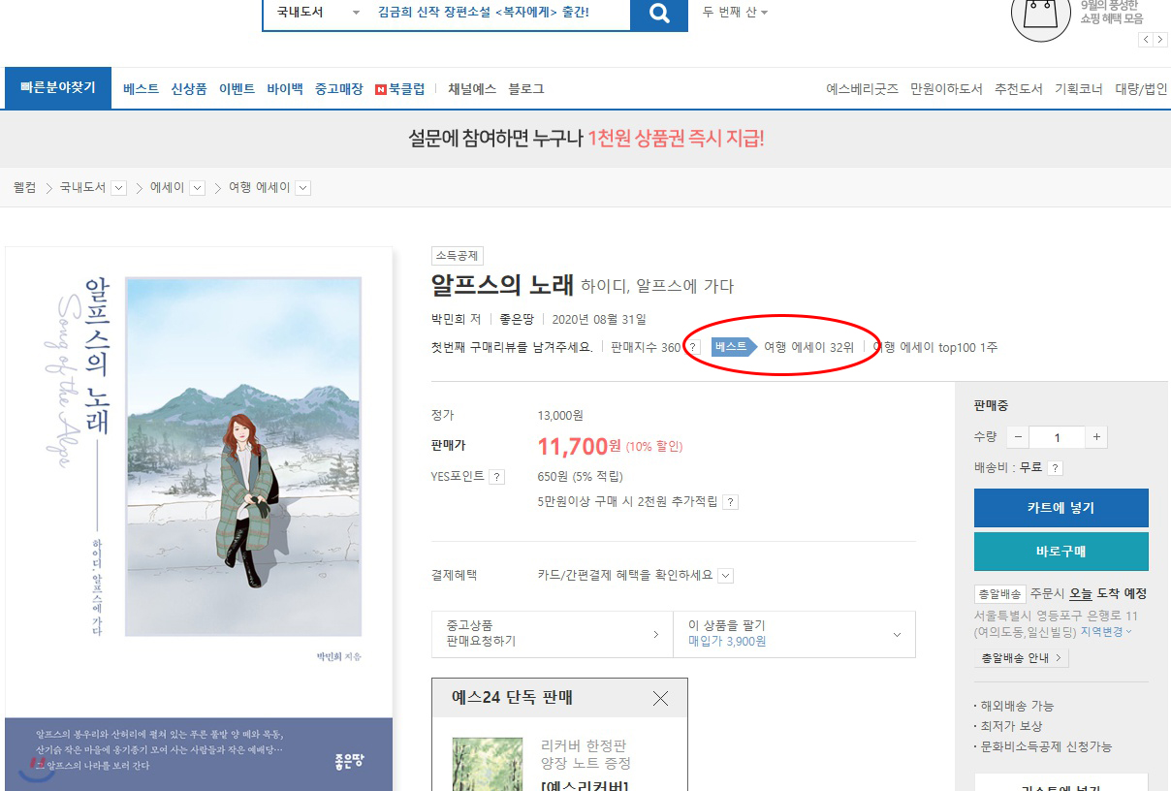The image size is (1171, 791).
Task: Open the 여행 에세이 top100 1주 link
Action: coord(935,347)
